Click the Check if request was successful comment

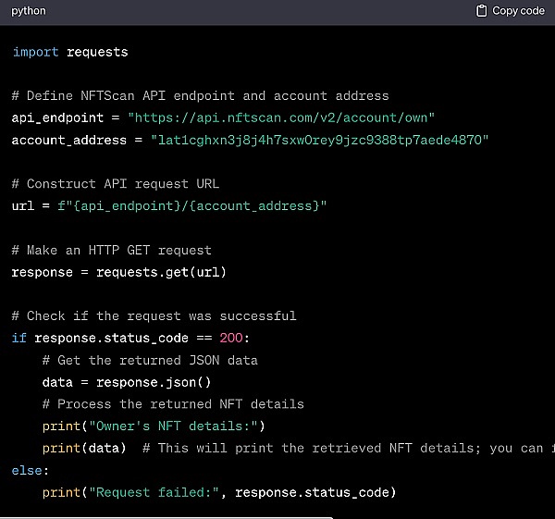pyautogui.click(x=154, y=315)
